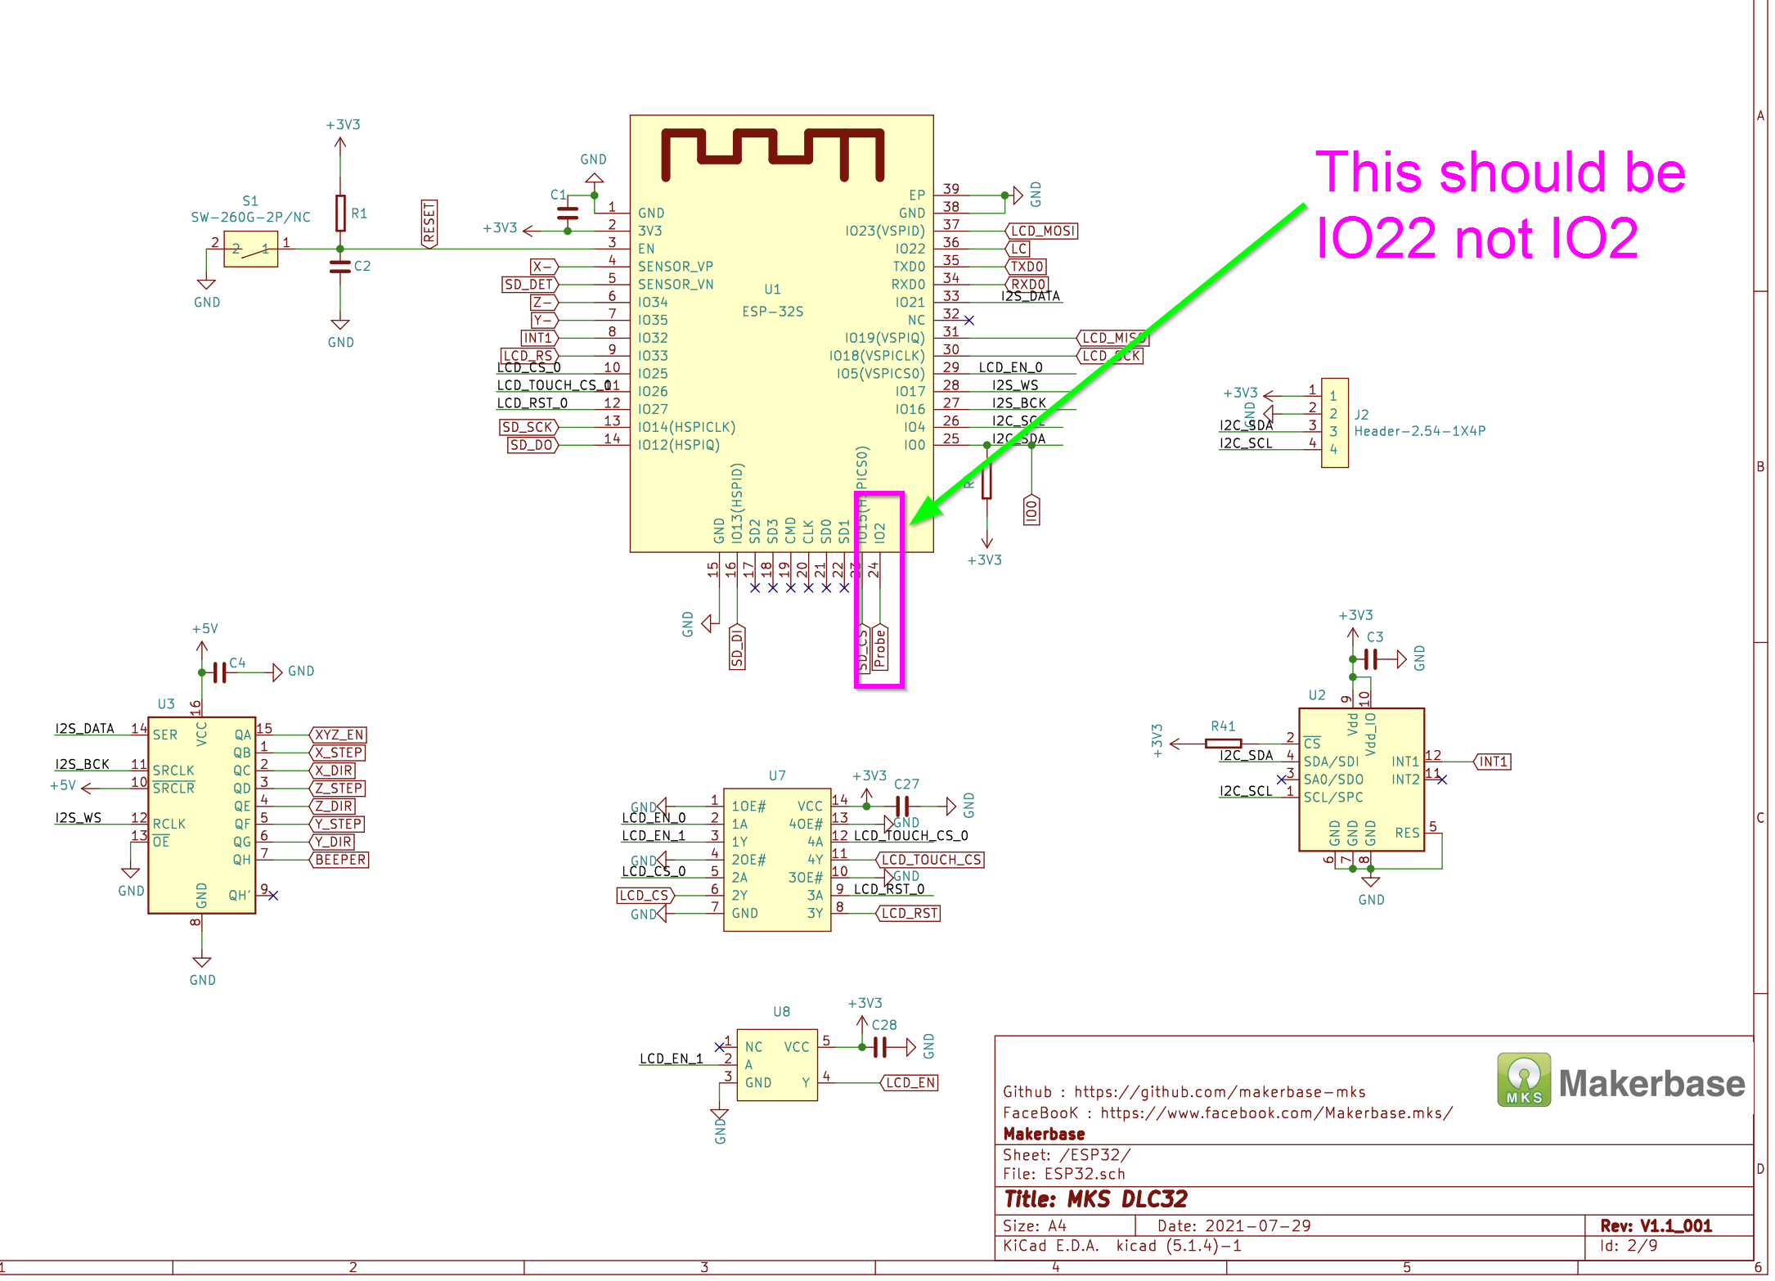The width and height of the screenshot is (1775, 1281).
Task: Click the Y- net label
Action: (544, 320)
